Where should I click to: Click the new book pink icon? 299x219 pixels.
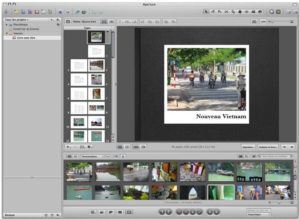pyautogui.click(x=37, y=12)
